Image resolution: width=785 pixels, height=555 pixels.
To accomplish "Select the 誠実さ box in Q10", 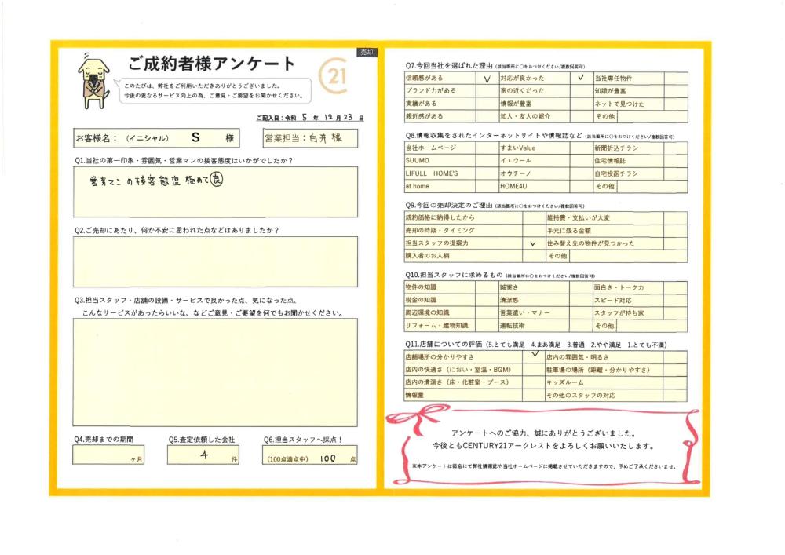I will pyautogui.click(x=580, y=288).
